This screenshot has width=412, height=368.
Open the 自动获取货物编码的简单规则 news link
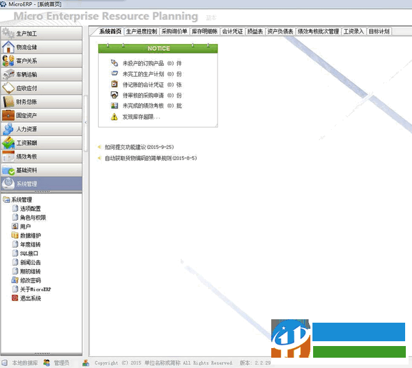150,158
